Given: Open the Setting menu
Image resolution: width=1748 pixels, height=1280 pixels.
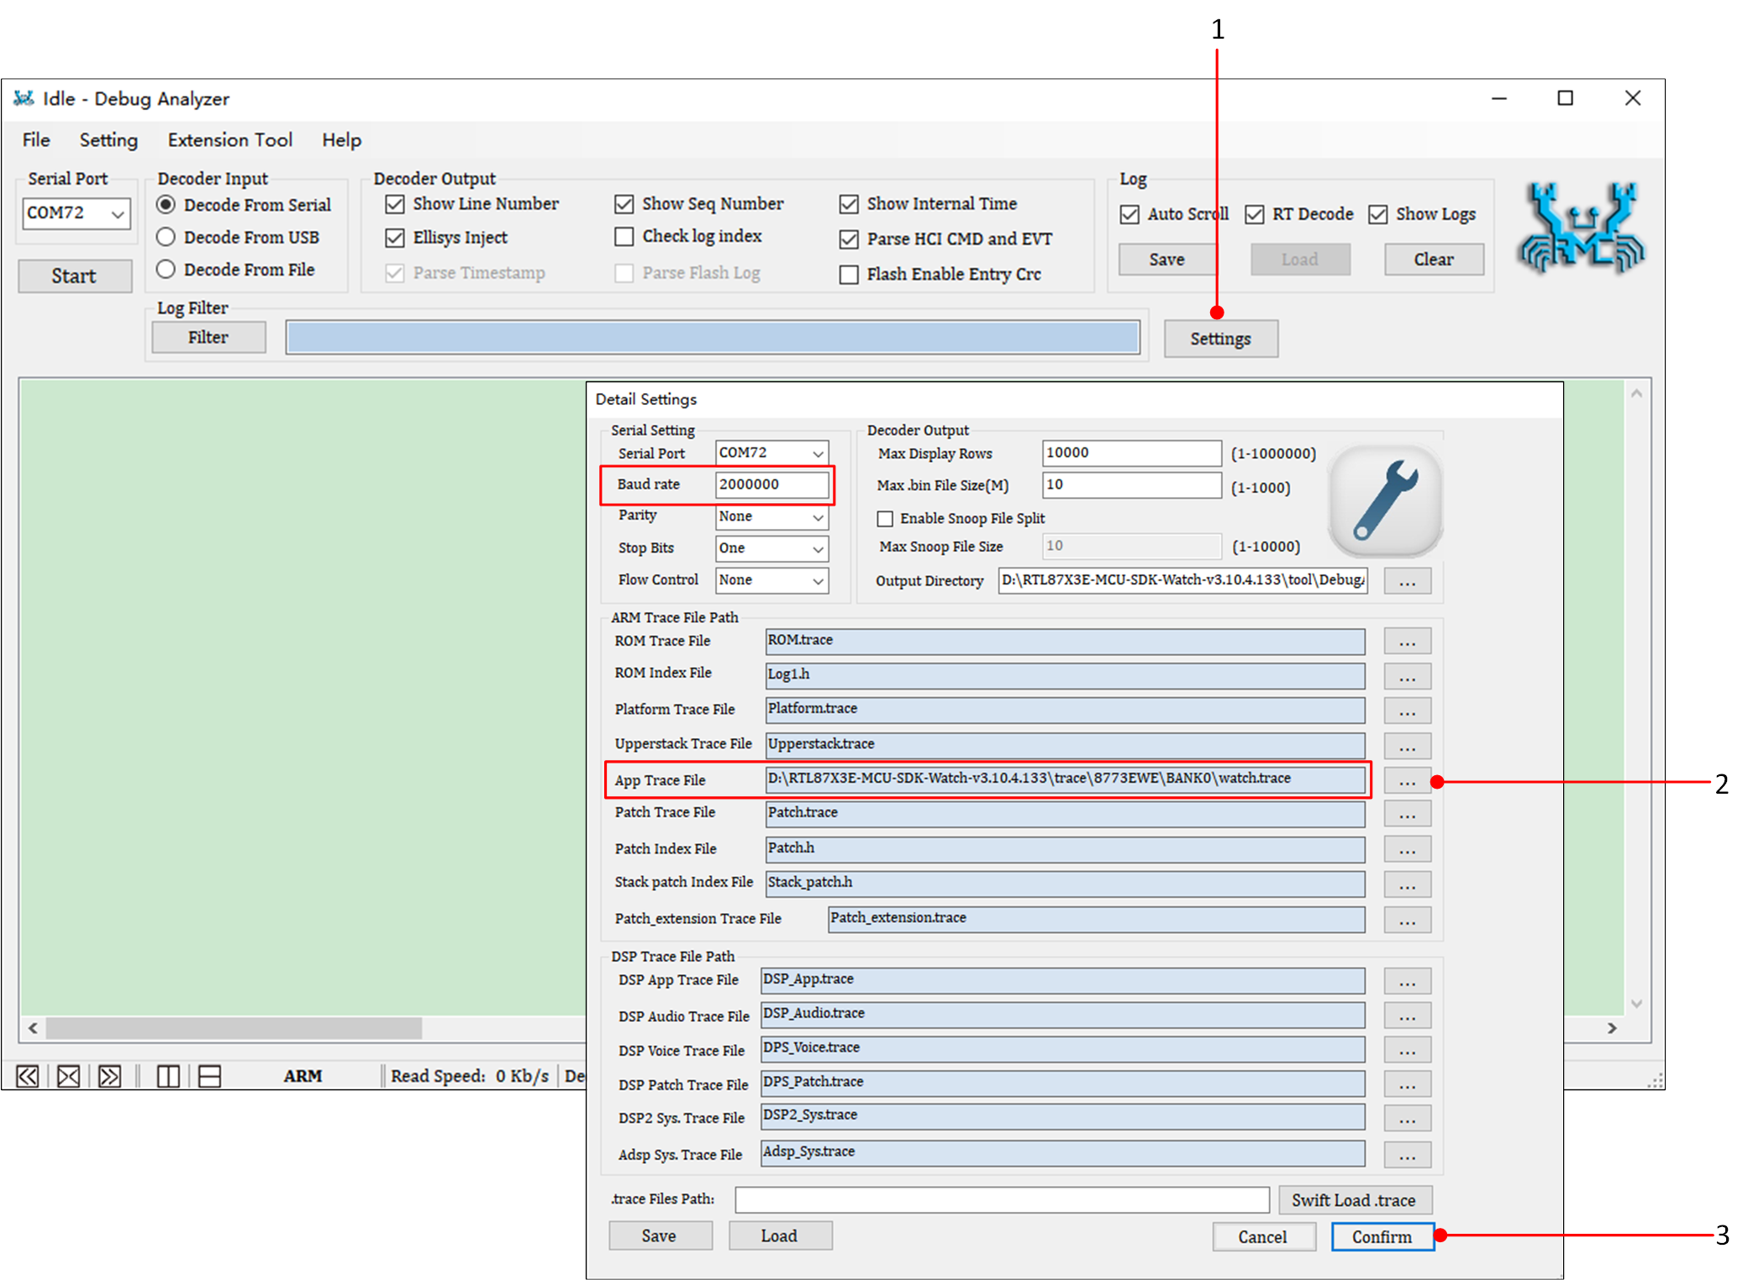Looking at the screenshot, I should point(108,140).
